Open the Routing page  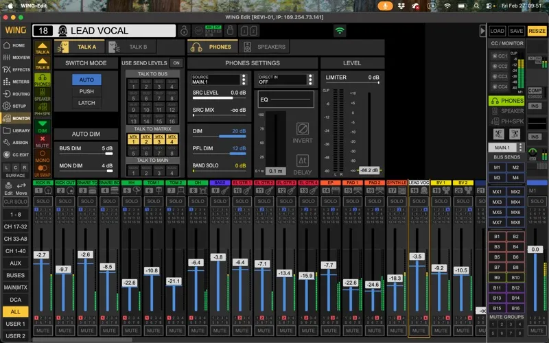click(x=16, y=94)
